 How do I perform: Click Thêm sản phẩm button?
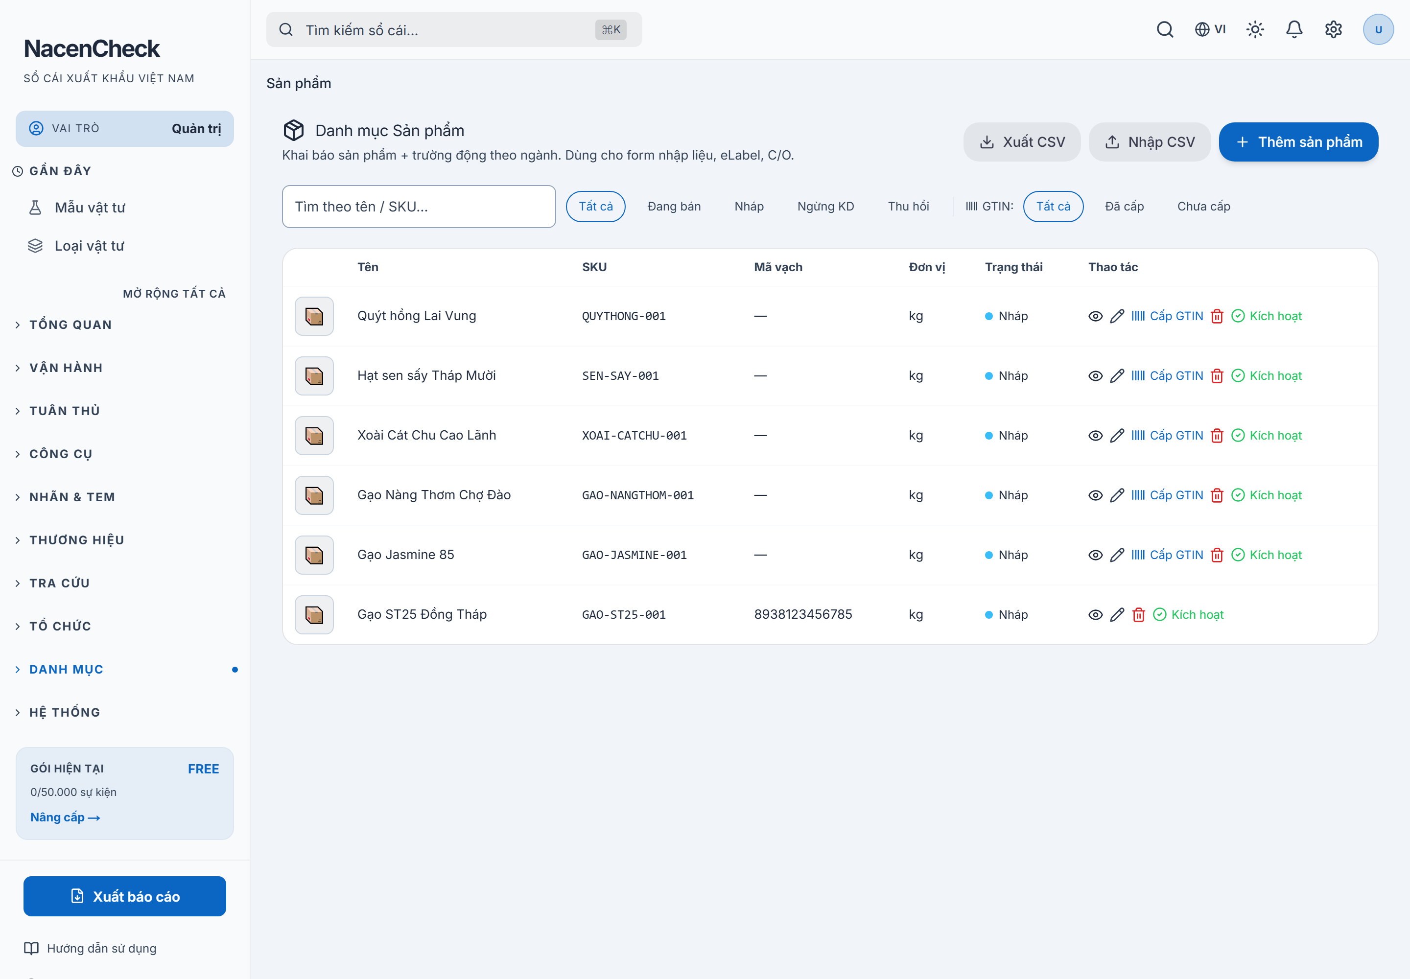pyautogui.click(x=1298, y=141)
